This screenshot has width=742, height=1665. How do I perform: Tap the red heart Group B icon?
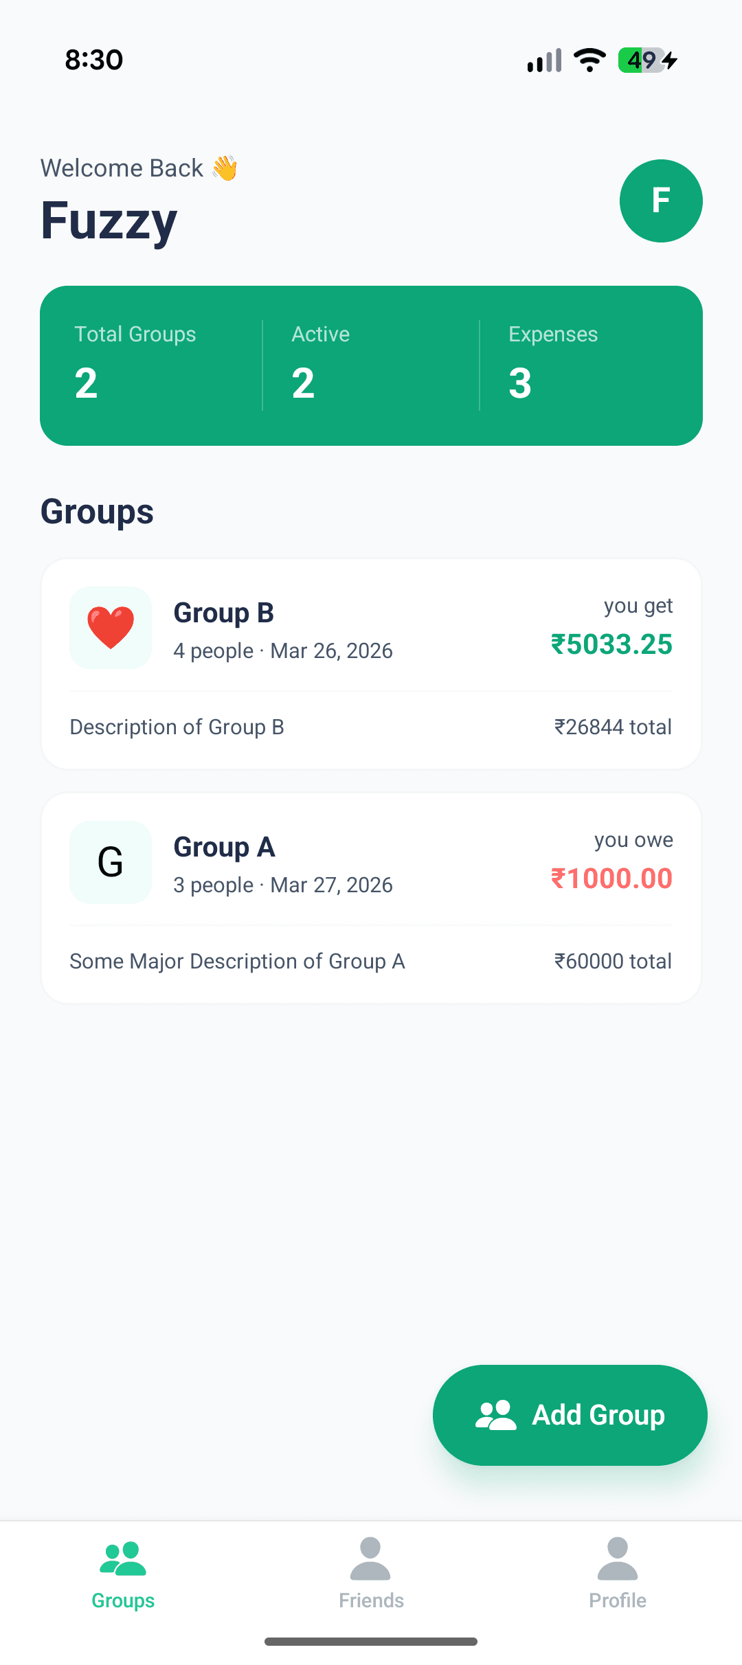(x=111, y=627)
